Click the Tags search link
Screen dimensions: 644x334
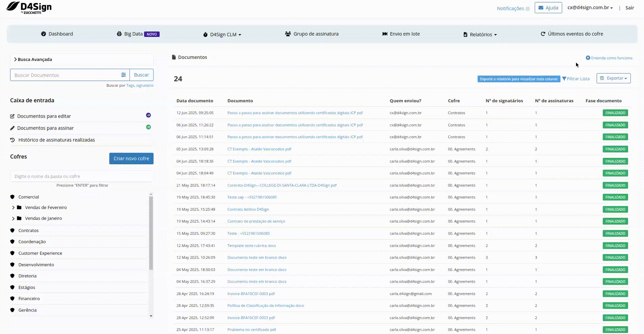(x=130, y=85)
